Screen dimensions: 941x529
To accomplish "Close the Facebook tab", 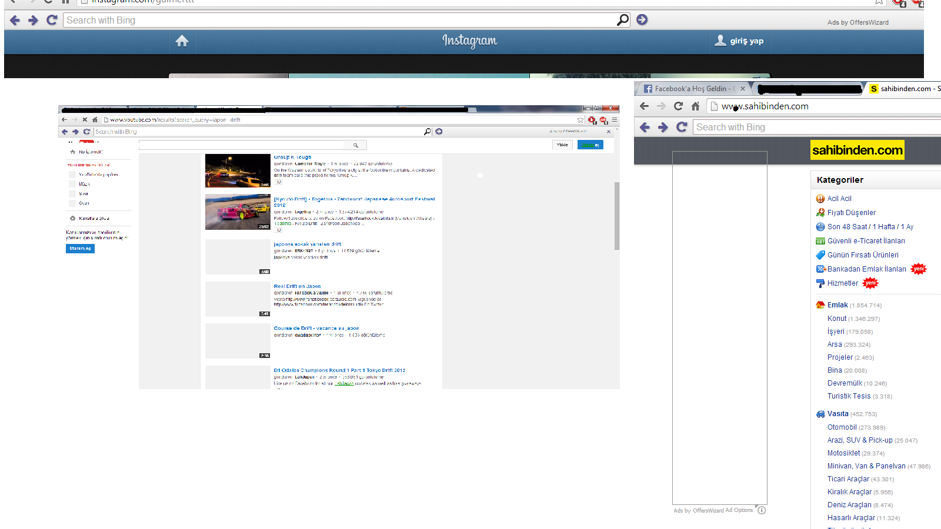I will [x=743, y=89].
